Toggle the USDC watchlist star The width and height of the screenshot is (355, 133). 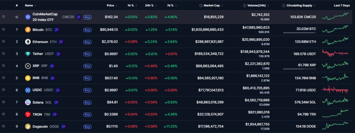click(3, 90)
